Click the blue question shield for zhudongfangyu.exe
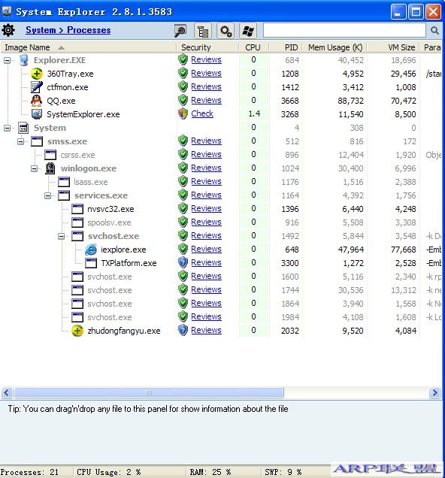Screen dimensions: 445x478 [183, 330]
